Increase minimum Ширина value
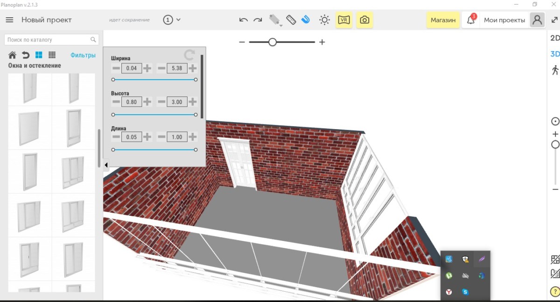The width and height of the screenshot is (560, 302). [x=147, y=69]
